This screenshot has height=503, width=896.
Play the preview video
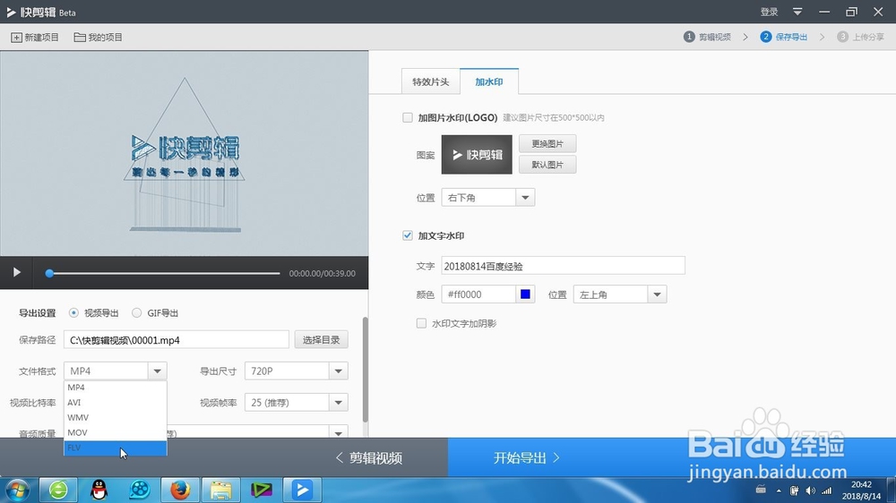tap(16, 272)
